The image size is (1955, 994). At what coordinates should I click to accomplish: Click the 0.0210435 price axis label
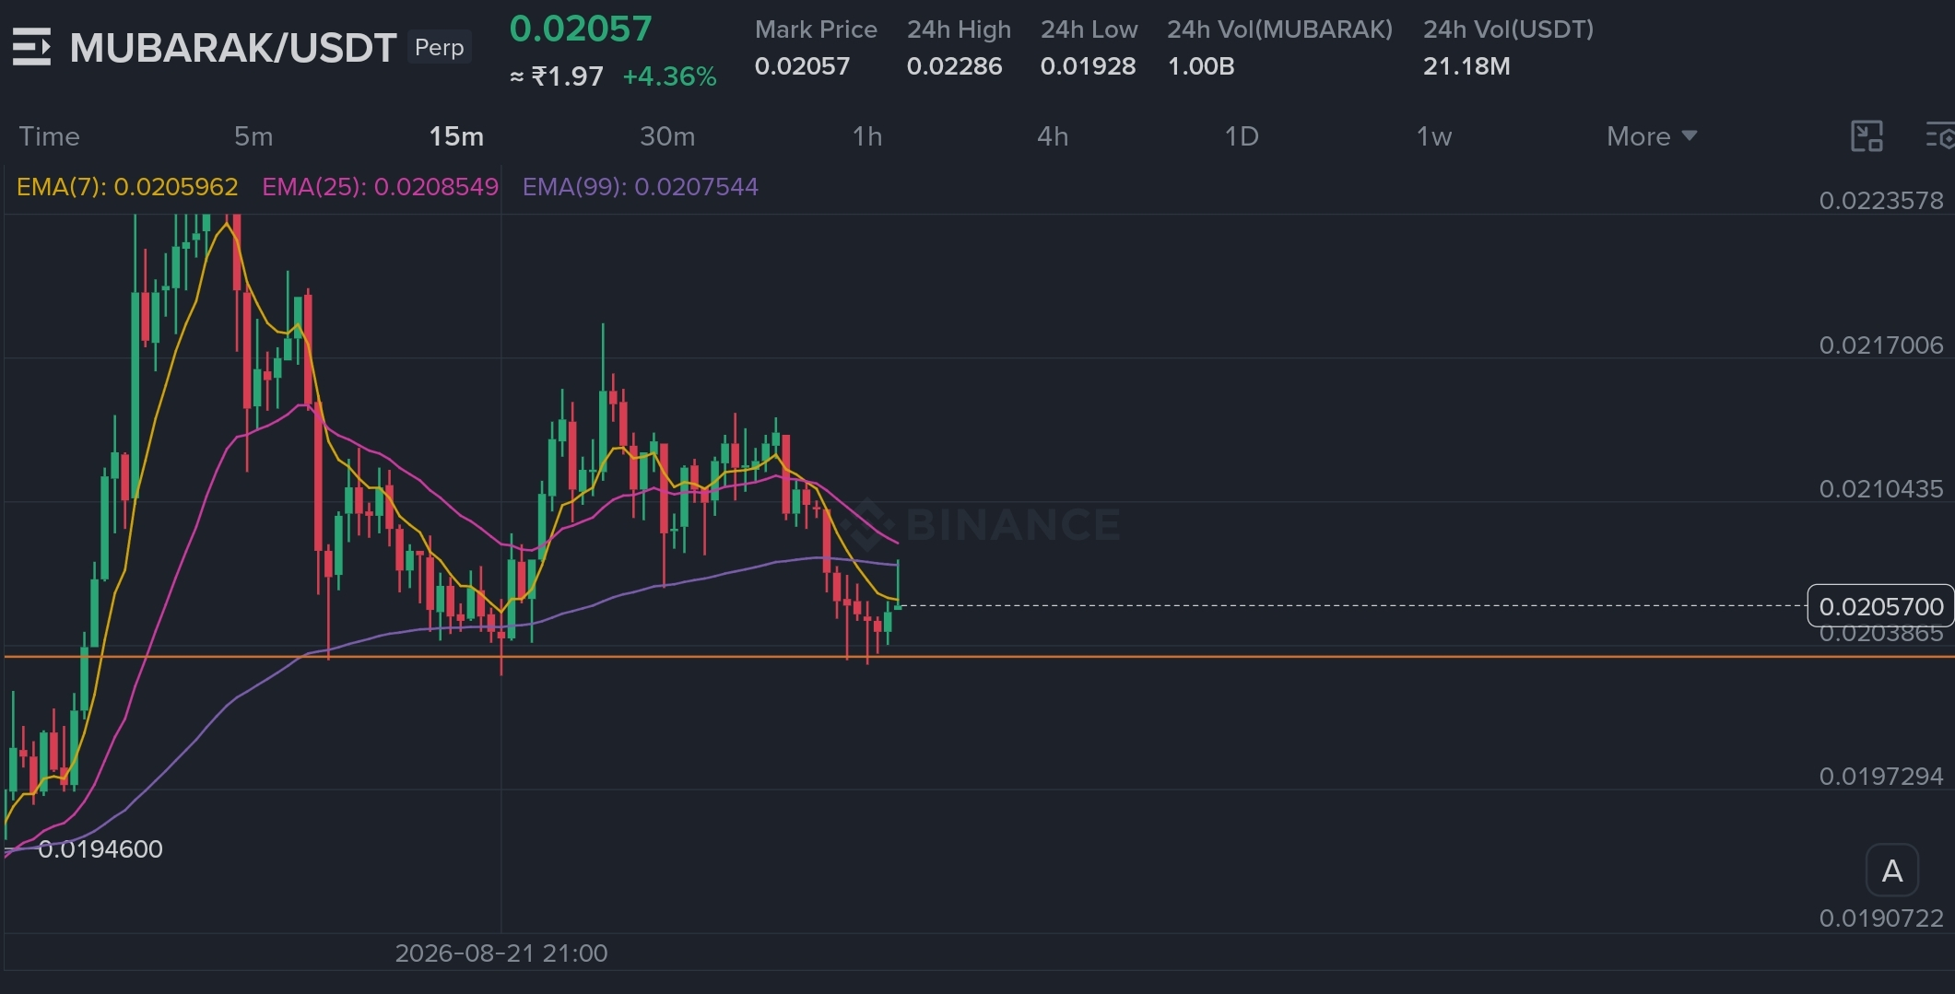pyautogui.click(x=1881, y=489)
